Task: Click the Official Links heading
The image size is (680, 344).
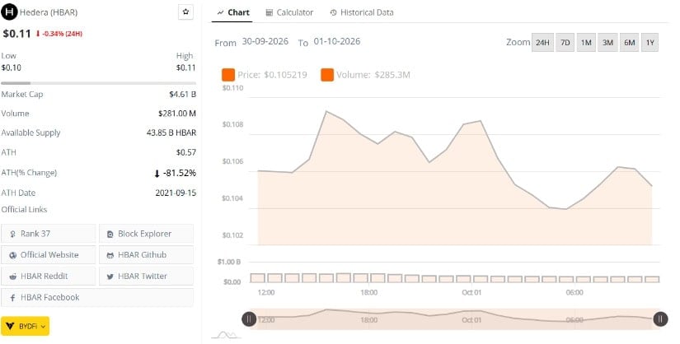Action: point(24,209)
